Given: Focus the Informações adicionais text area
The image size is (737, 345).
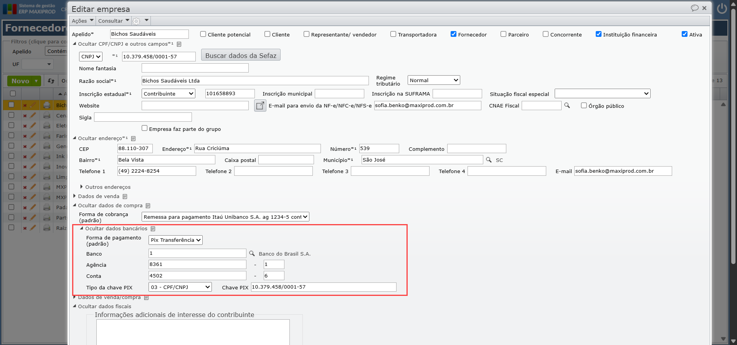Looking at the screenshot, I should pos(193,332).
